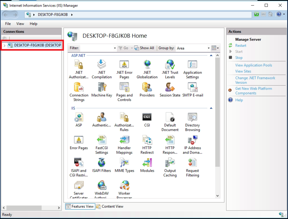Open Application Settings feature

193,69
